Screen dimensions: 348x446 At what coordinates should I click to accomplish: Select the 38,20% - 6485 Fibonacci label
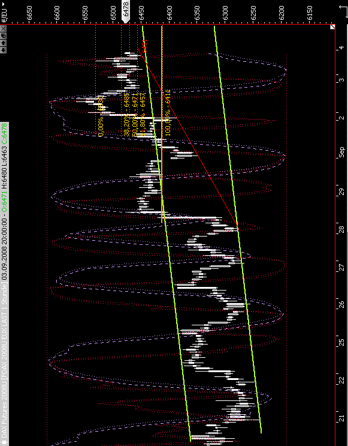(x=126, y=114)
